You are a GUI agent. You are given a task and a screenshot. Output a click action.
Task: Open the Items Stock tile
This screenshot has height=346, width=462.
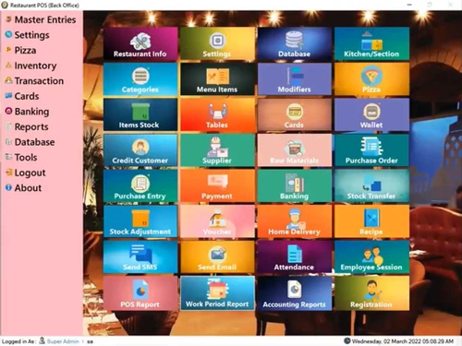(x=140, y=114)
